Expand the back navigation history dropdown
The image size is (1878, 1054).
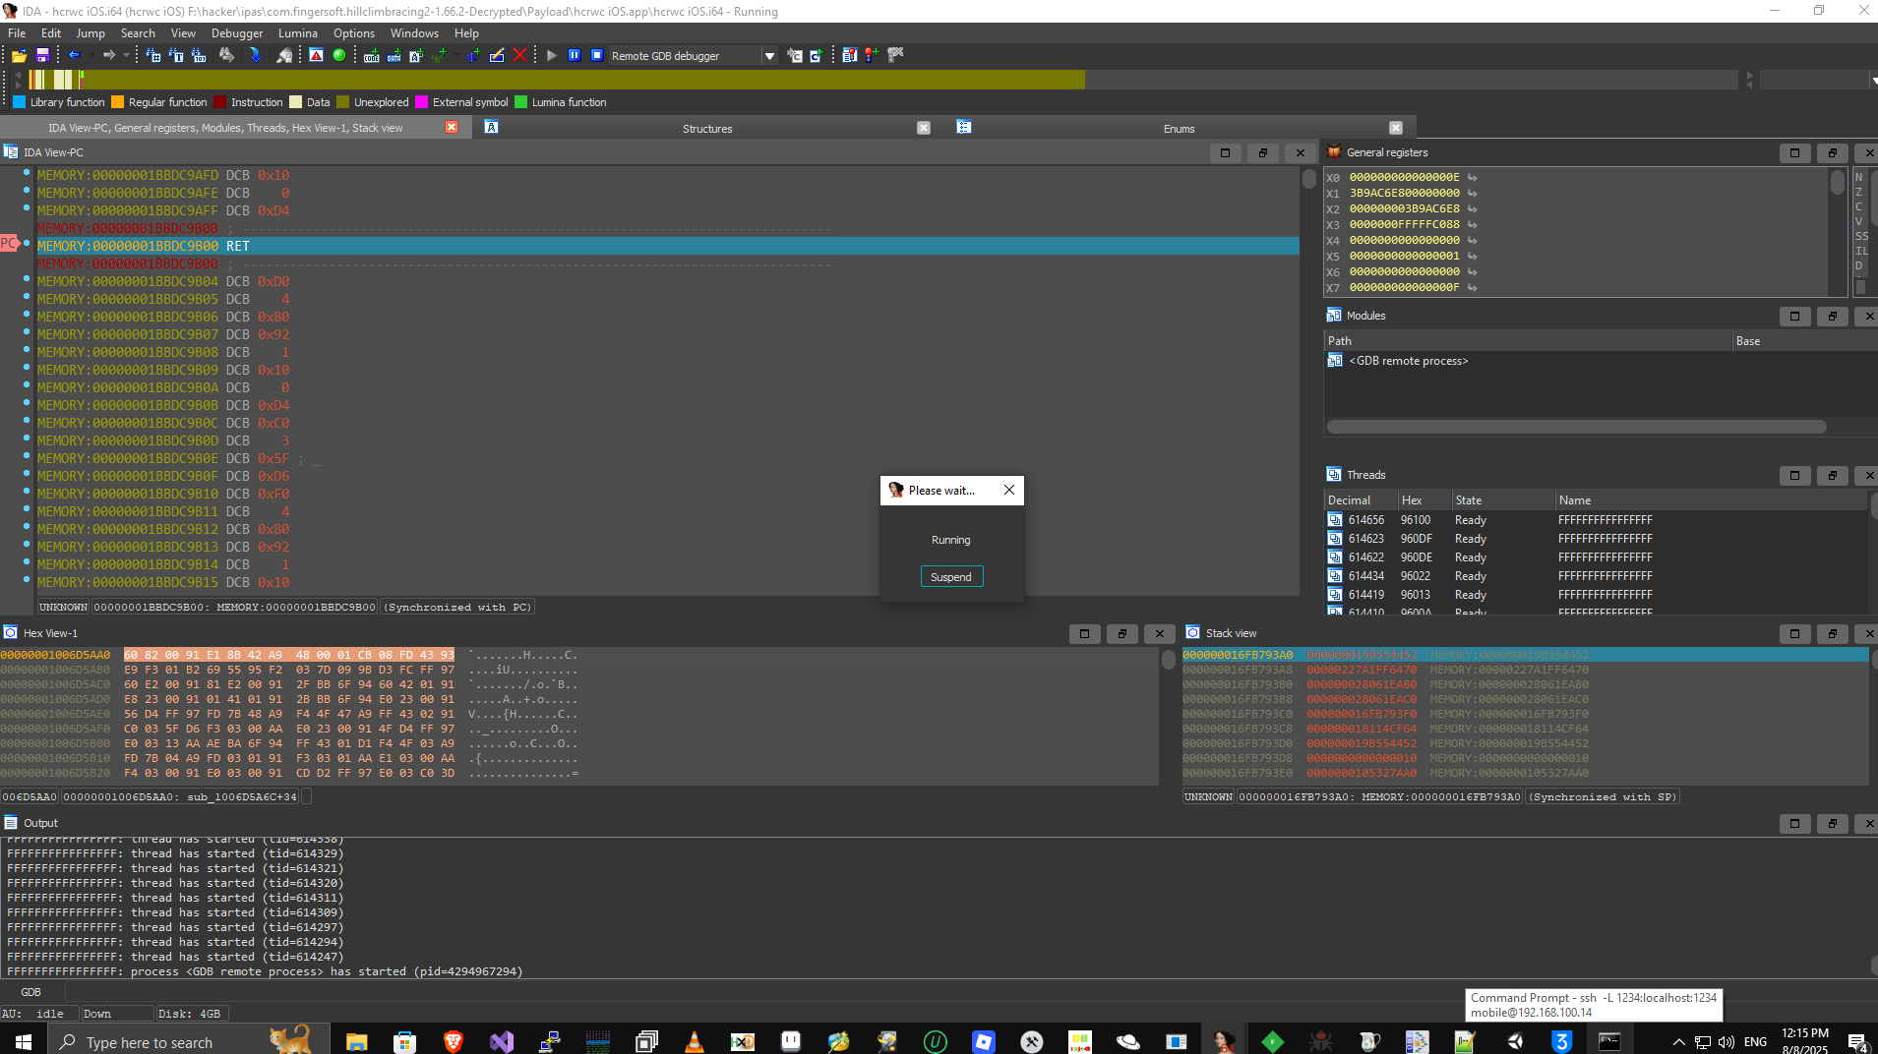tap(91, 56)
